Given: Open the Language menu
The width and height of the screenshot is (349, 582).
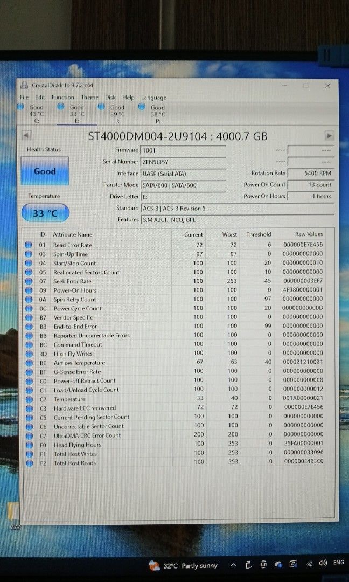Looking at the screenshot, I should (153, 98).
